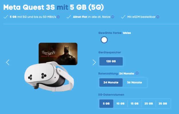Open Ratenzahlung info icon
179x114 pixels.
(137, 73)
